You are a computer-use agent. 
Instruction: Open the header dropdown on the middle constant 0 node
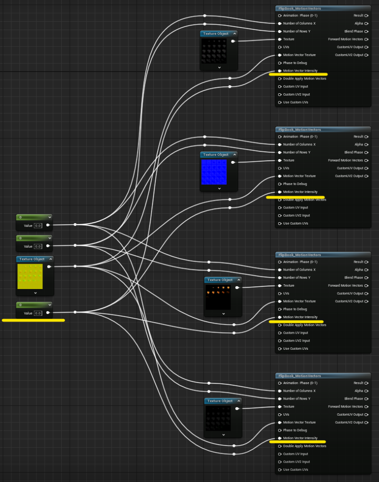(x=49, y=238)
